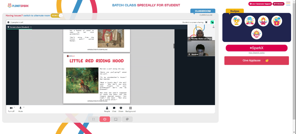This screenshot has width=296, height=134.
Task: Give Applause to the student
Action: click(x=257, y=60)
